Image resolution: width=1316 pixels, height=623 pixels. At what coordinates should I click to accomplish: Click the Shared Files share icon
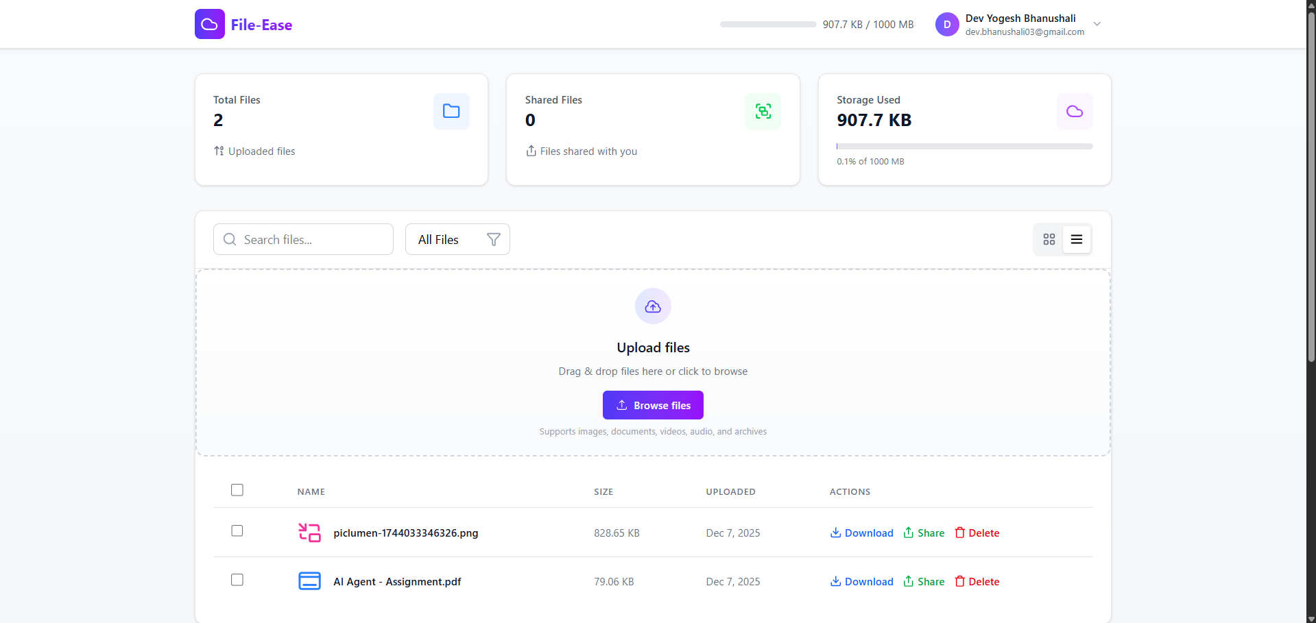(x=763, y=111)
